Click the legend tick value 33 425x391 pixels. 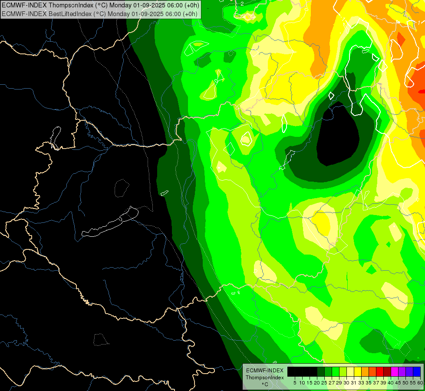tap(362, 383)
